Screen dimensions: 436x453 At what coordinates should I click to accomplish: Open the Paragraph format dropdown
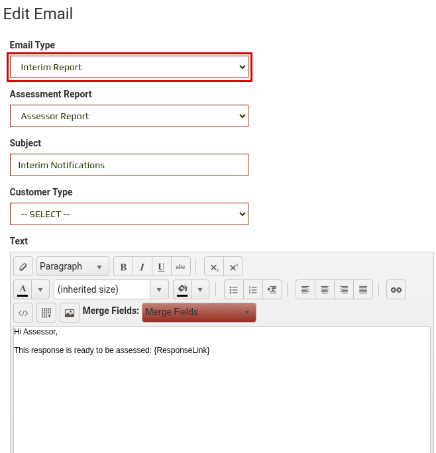73,266
